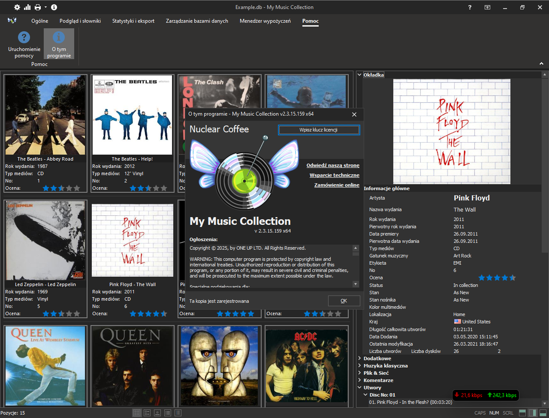549x418 pixels.
Task: Expand the Dodatkowe section
Action: (359, 358)
